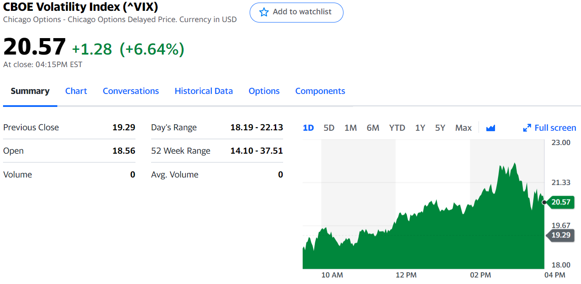
Task: Click the Open value 18.56
Action: click(124, 151)
